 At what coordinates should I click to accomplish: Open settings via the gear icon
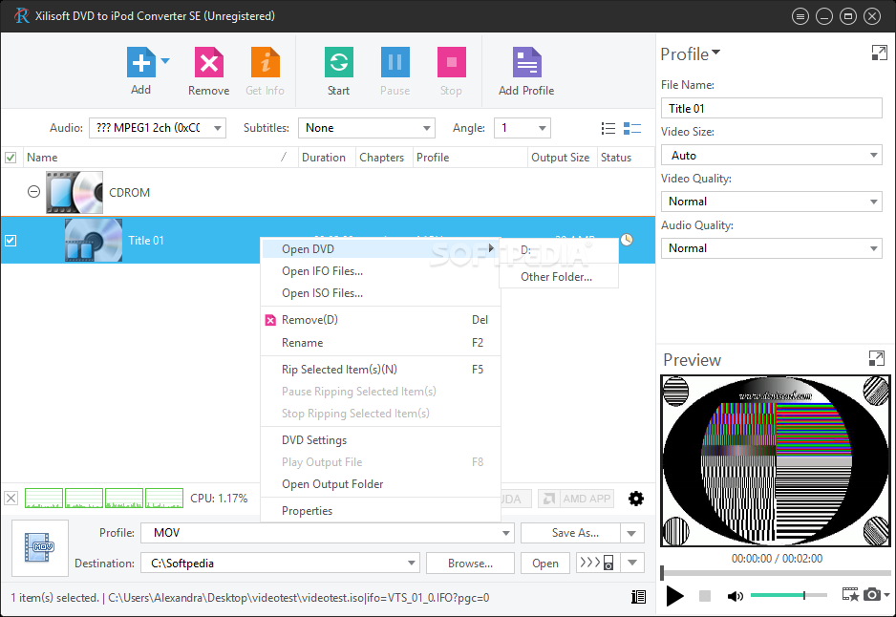tap(635, 498)
